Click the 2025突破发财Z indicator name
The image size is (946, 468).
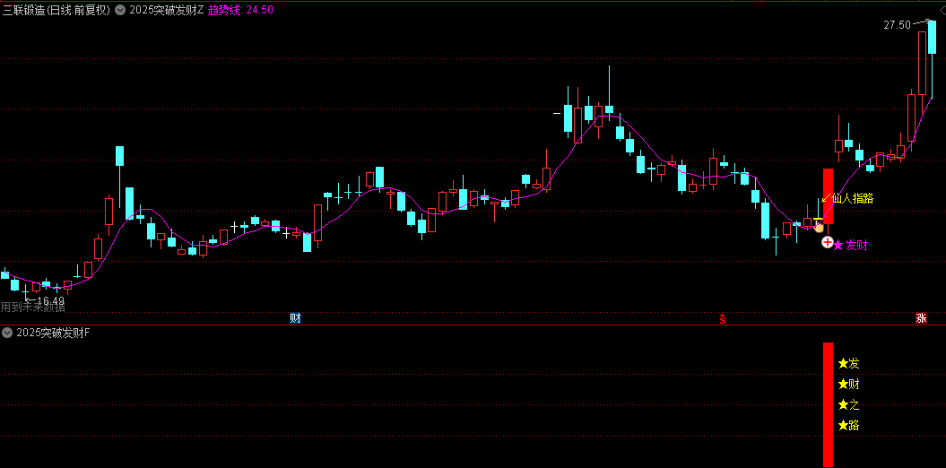tap(167, 10)
